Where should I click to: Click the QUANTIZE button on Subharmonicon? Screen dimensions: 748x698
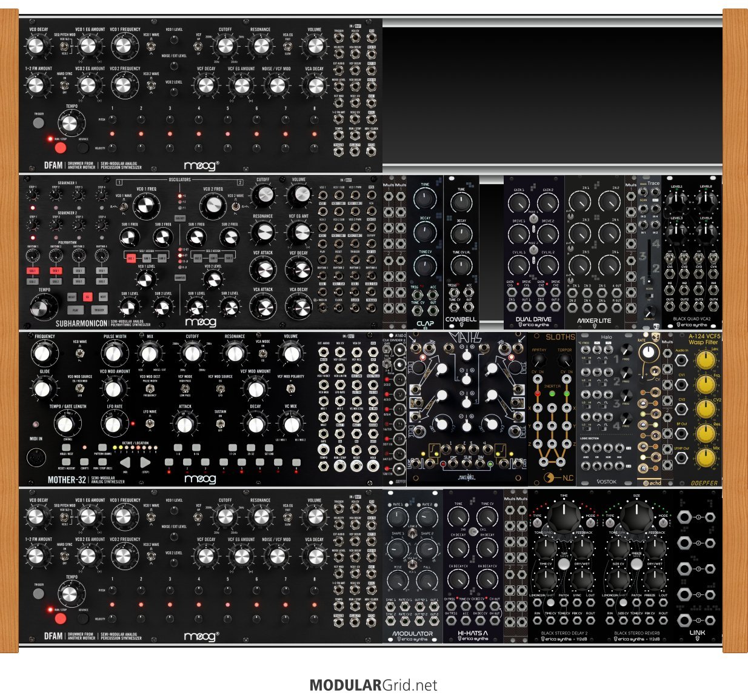[179, 278]
